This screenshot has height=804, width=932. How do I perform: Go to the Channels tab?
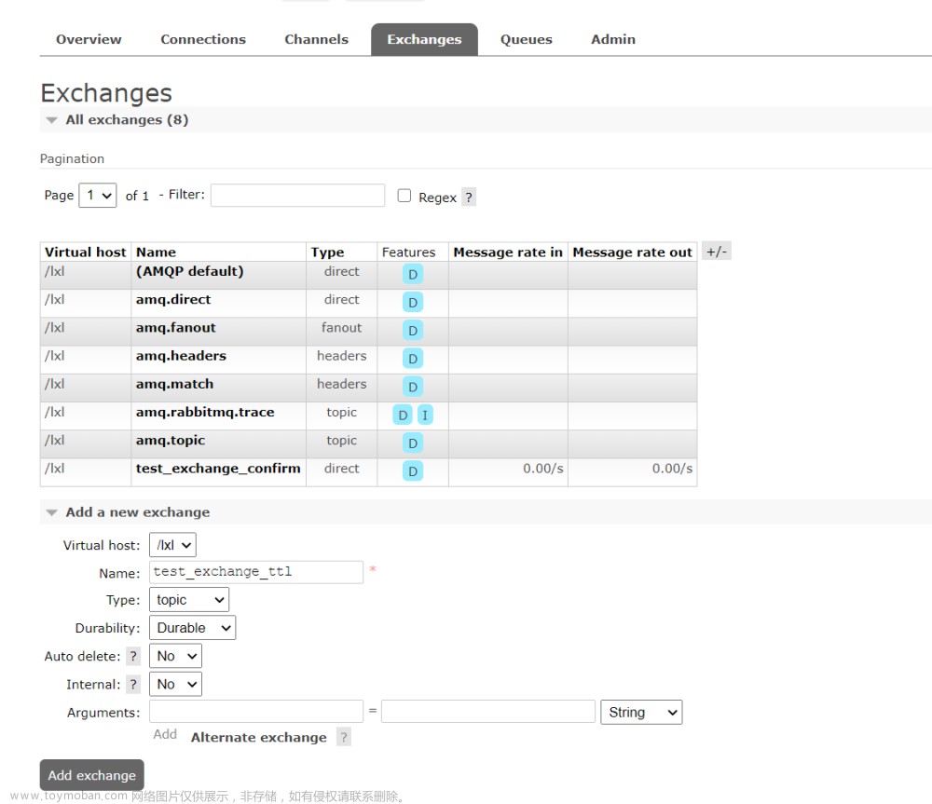(316, 39)
